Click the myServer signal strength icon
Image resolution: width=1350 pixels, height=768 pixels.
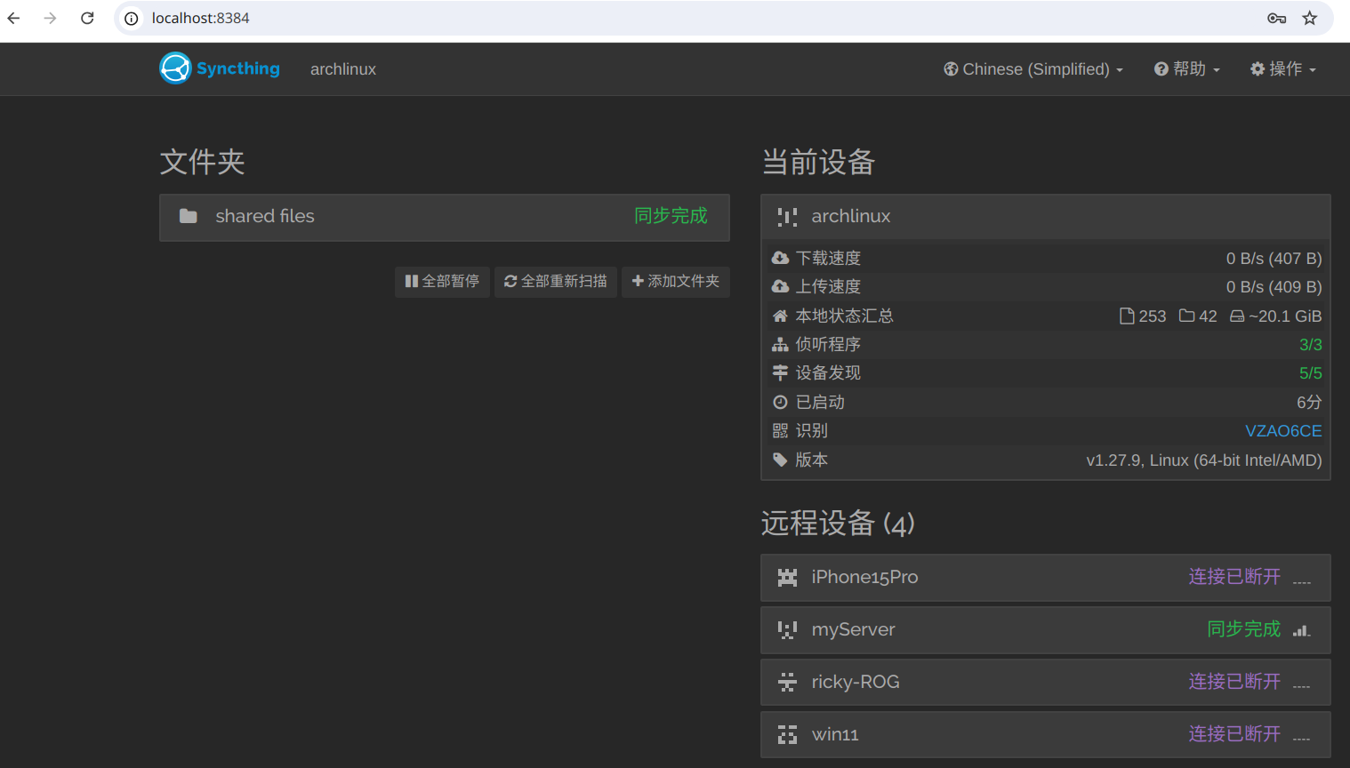[1301, 630]
